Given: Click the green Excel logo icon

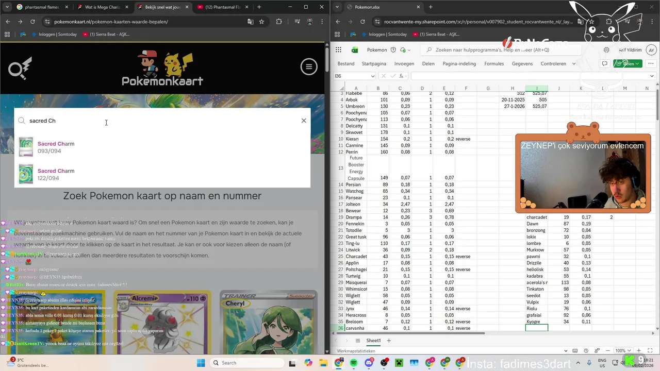Looking at the screenshot, I should tap(355, 50).
